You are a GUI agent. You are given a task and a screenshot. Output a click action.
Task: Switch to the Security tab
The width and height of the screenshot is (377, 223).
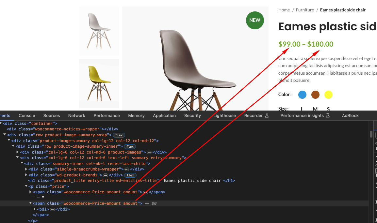click(x=193, y=116)
